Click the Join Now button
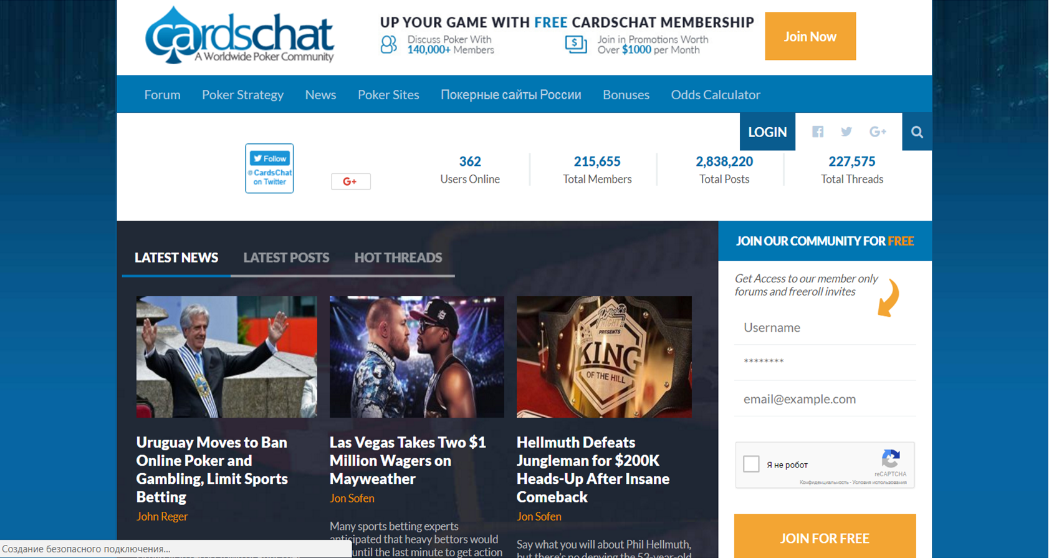The image size is (1049, 558). pos(810,36)
